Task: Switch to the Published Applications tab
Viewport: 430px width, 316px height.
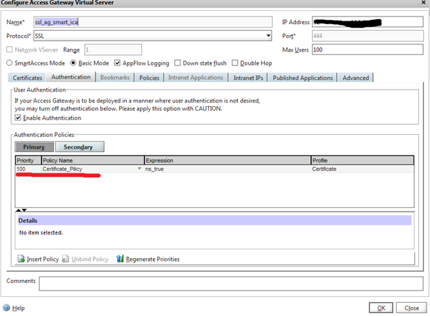Action: (x=303, y=78)
